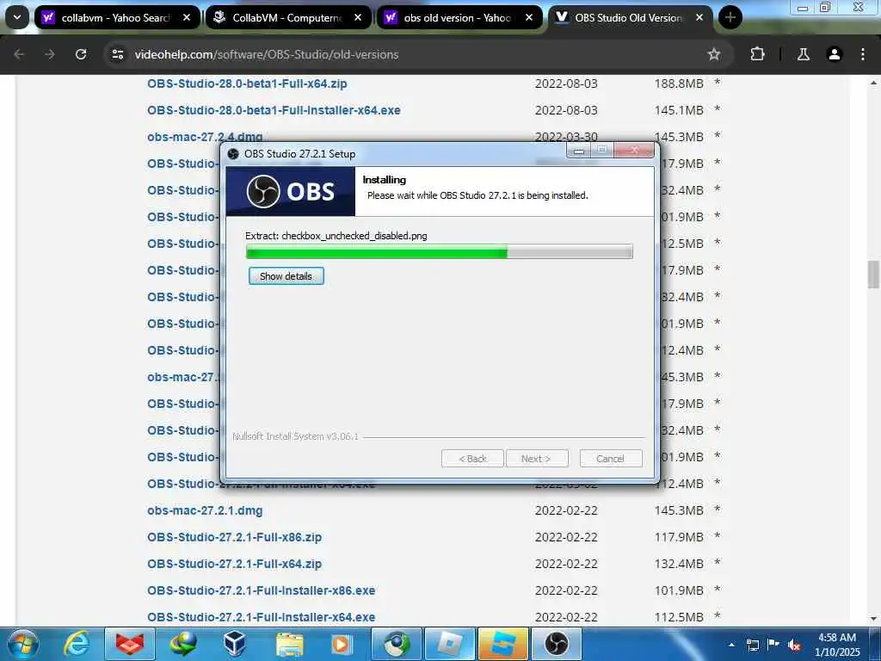Viewport: 881px width, 661px height.
Task: Close the collabvm - Yahoo Search tab
Action: [187, 17]
